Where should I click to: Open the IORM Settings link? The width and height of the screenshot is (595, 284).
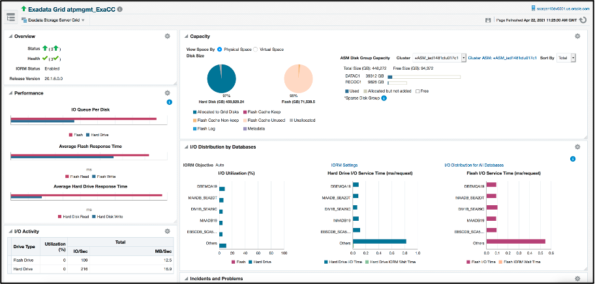(x=344, y=165)
